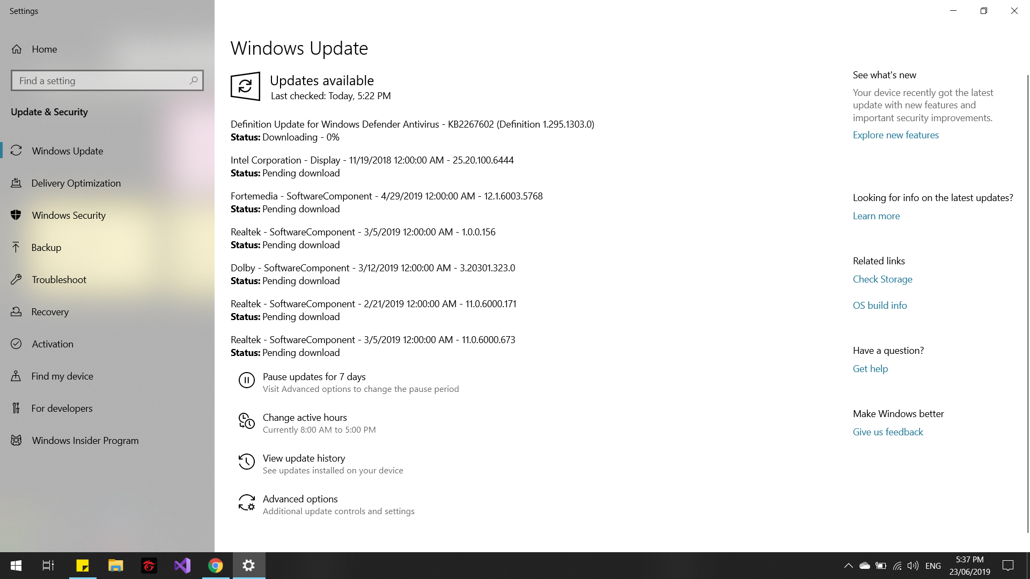Image resolution: width=1030 pixels, height=579 pixels.
Task: Click the Find my device icon
Action: pos(16,376)
